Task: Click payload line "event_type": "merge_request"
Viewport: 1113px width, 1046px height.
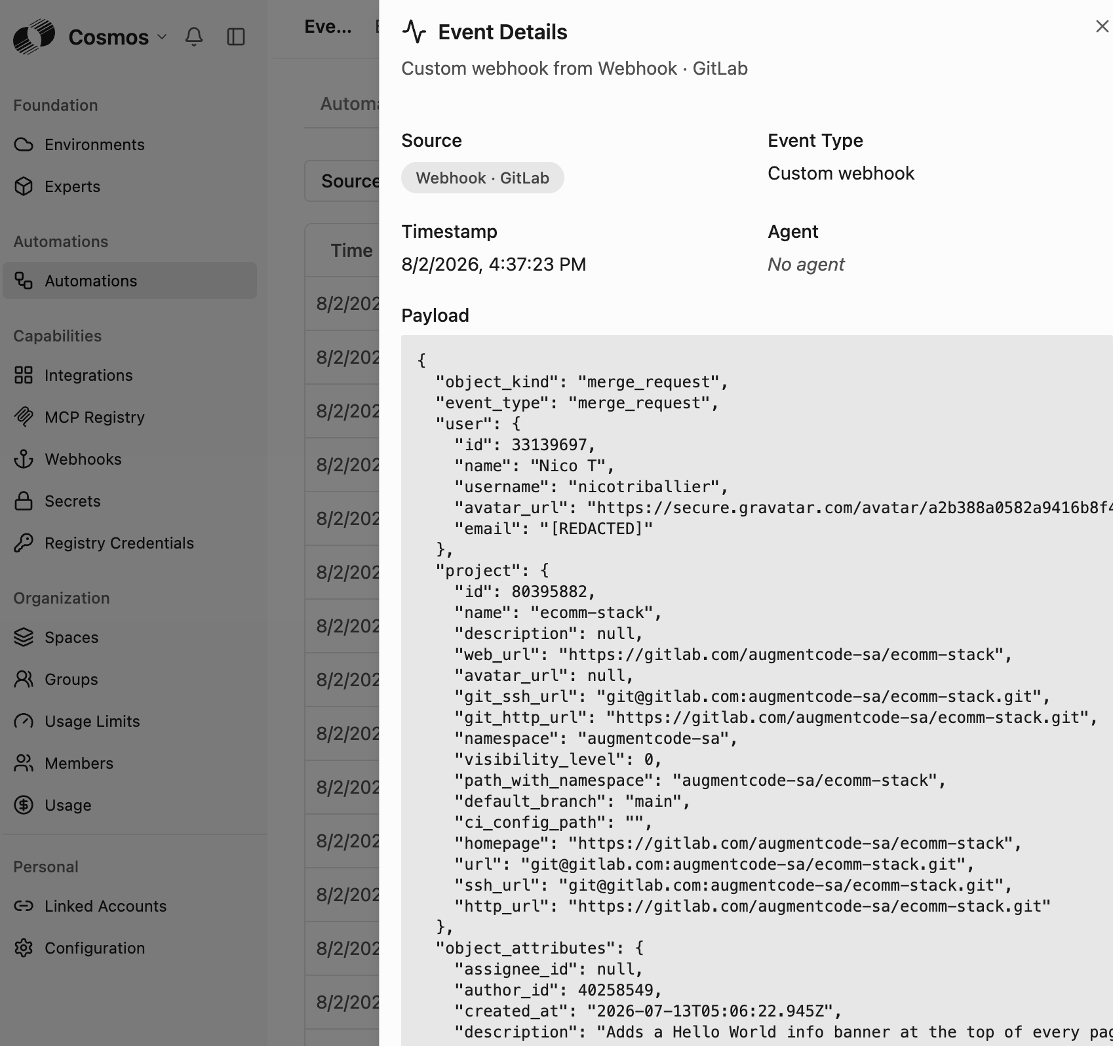Action: [577, 403]
